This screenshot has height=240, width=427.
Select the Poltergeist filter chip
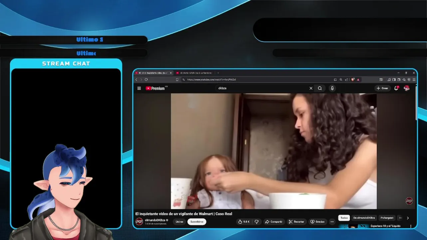(387, 218)
